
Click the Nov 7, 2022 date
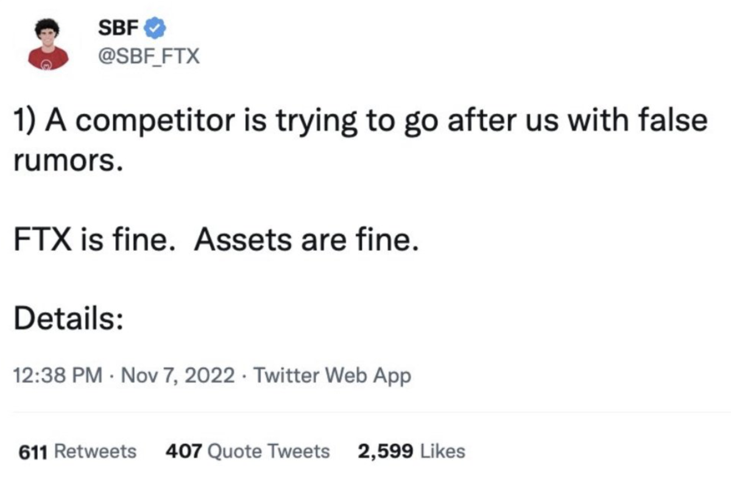180,376
